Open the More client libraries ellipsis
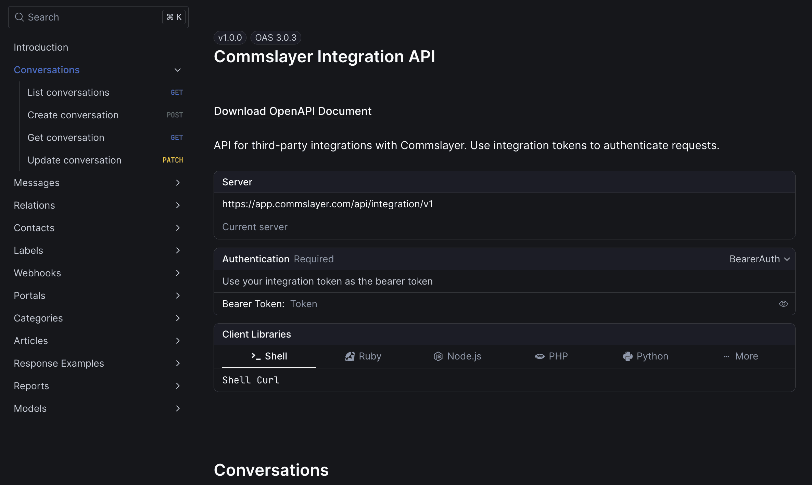The width and height of the screenshot is (812, 485). pyautogui.click(x=726, y=356)
